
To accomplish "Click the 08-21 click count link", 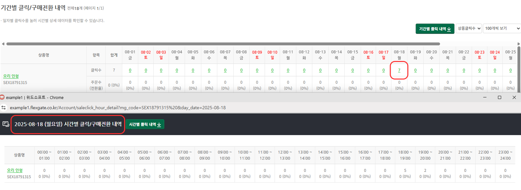I will pyautogui.click(x=448, y=70).
